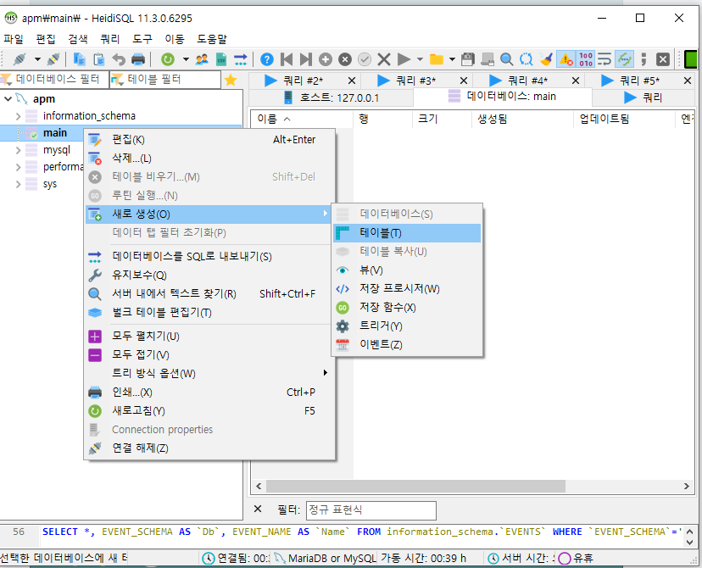Go to first row toolbar icon
The image size is (702, 568).
pos(287,59)
